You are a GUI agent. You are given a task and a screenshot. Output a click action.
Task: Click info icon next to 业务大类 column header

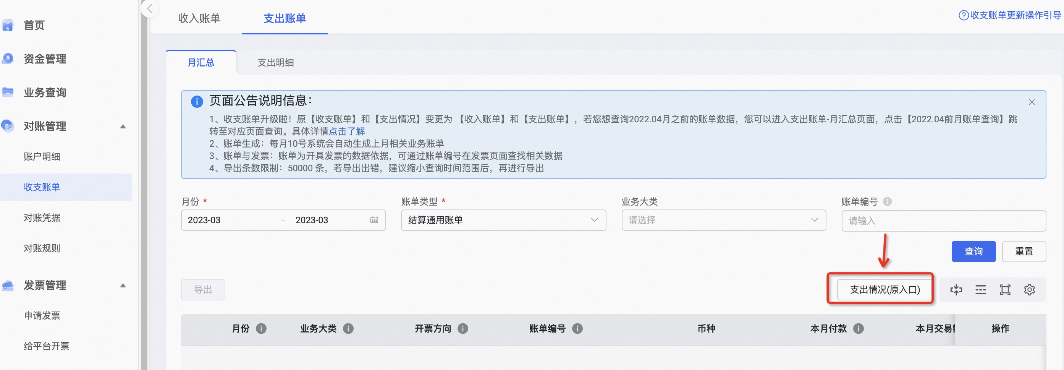coord(348,329)
